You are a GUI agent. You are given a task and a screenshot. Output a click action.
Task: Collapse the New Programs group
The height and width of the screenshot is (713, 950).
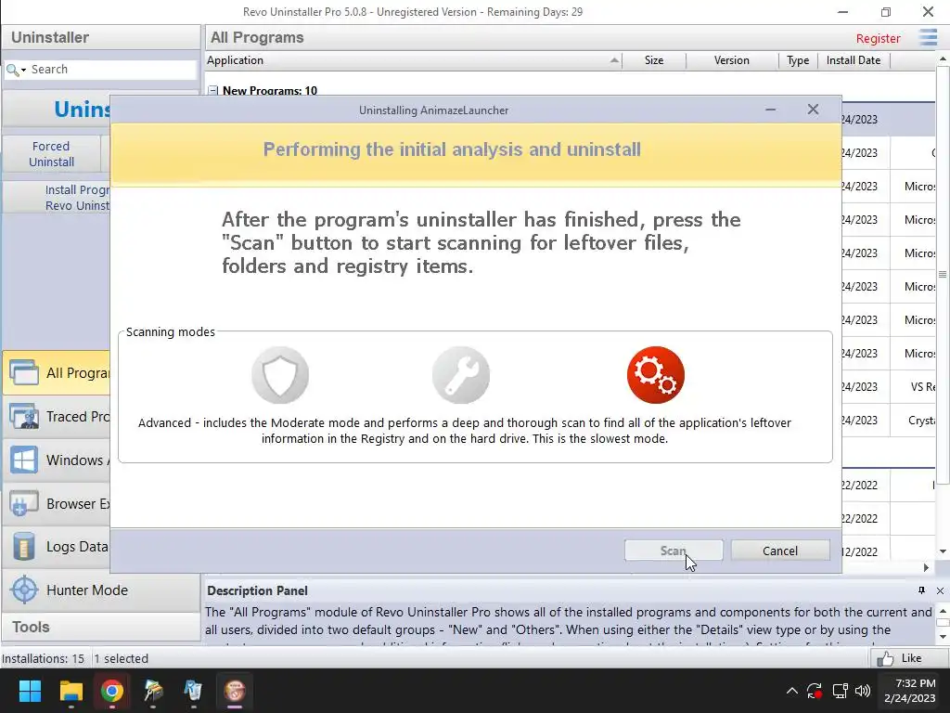click(212, 90)
